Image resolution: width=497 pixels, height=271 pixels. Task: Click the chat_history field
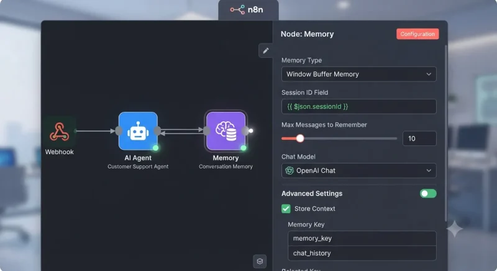tap(362, 253)
